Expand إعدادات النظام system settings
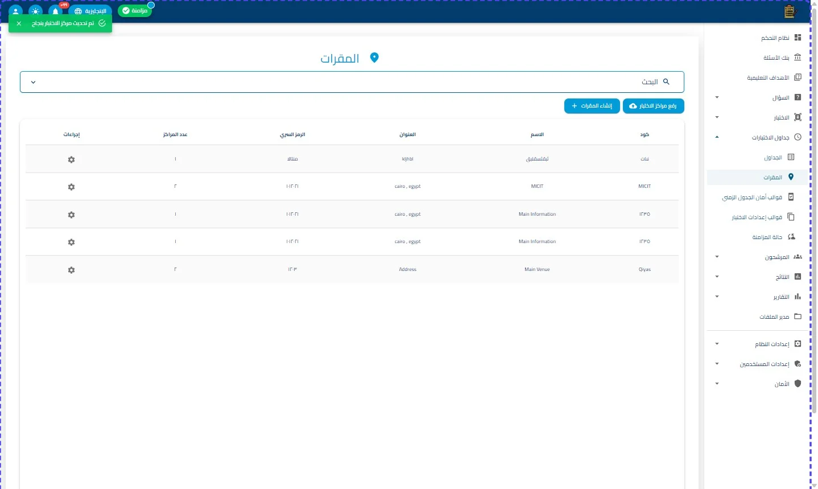Screen dimensions: 818x489 click(x=758, y=344)
